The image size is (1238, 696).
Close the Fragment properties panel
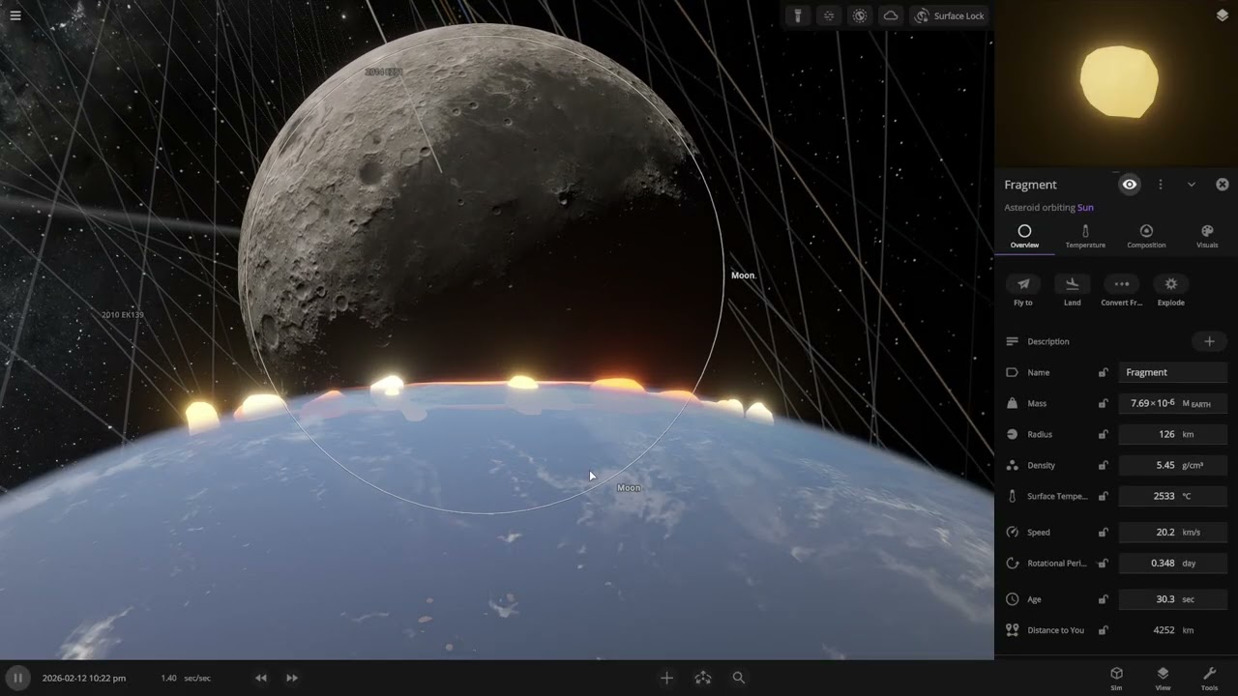pyautogui.click(x=1223, y=185)
